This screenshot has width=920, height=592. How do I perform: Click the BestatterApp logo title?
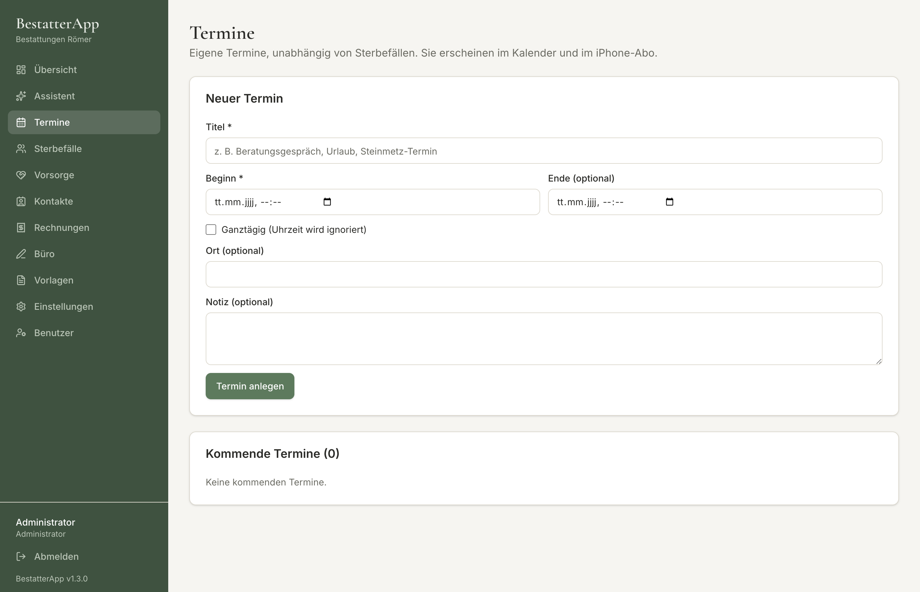pyautogui.click(x=57, y=24)
